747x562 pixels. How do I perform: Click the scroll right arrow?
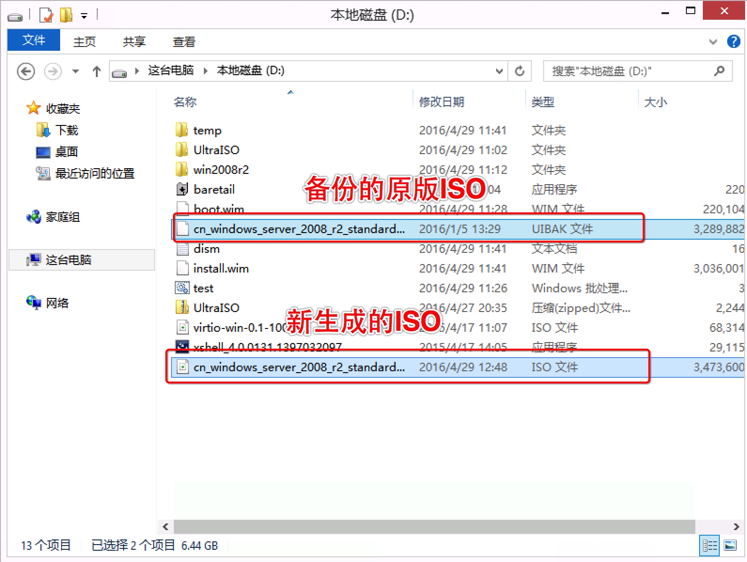736,527
